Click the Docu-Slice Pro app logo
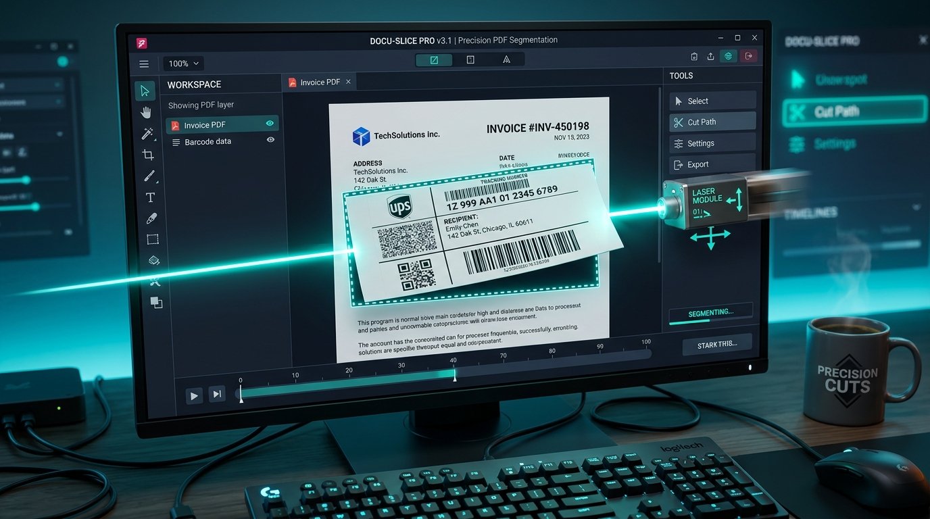Screen dimensions: 930x519 [142, 43]
